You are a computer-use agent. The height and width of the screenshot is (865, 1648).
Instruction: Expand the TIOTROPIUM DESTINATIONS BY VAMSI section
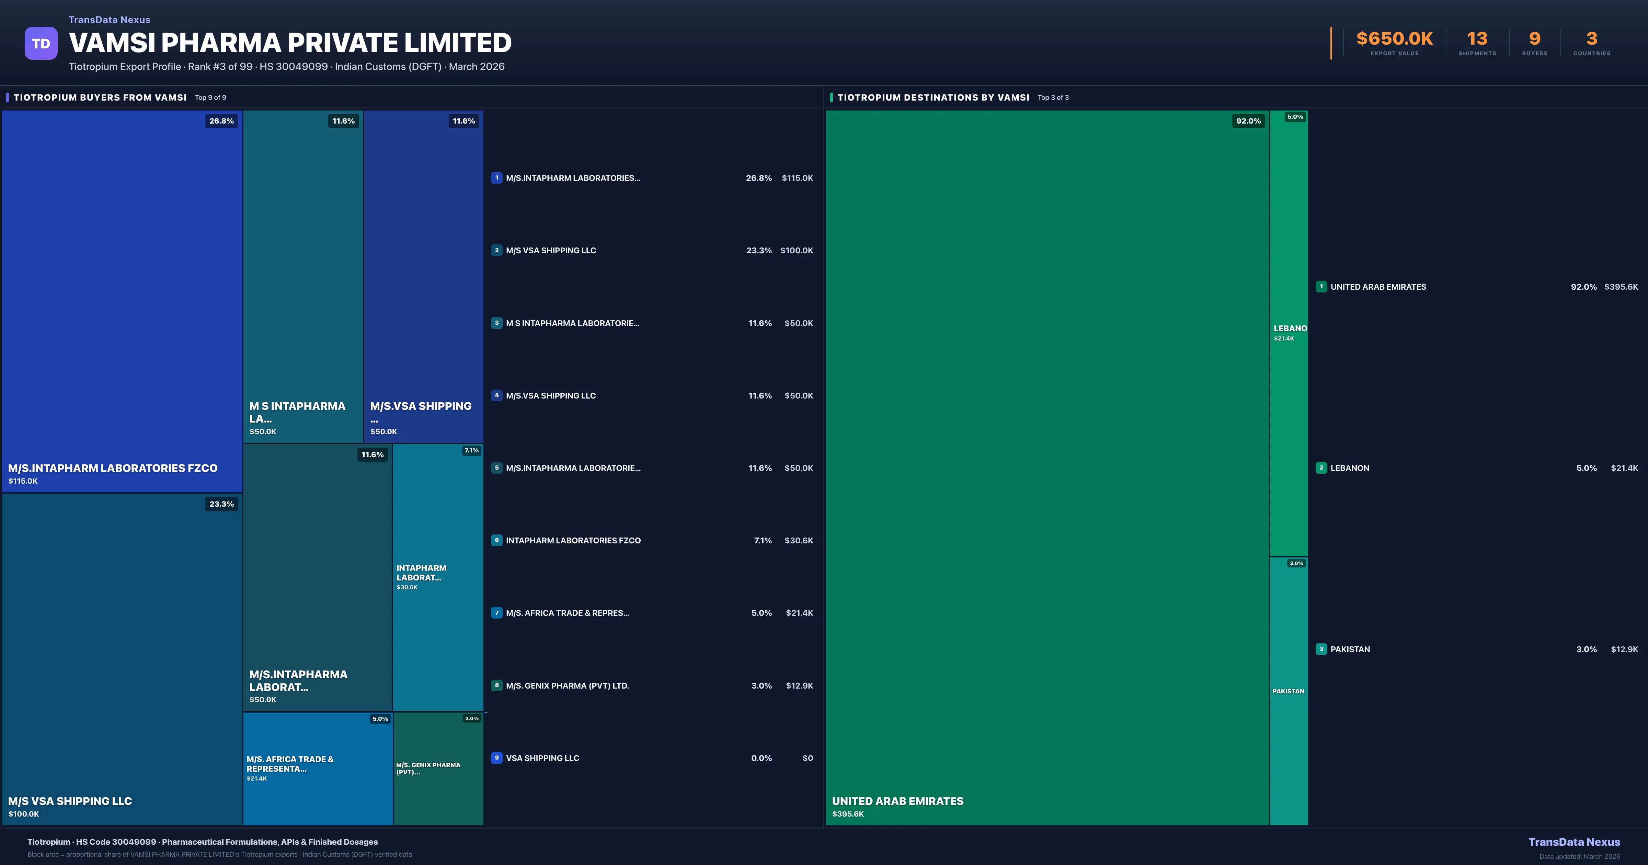click(x=934, y=97)
